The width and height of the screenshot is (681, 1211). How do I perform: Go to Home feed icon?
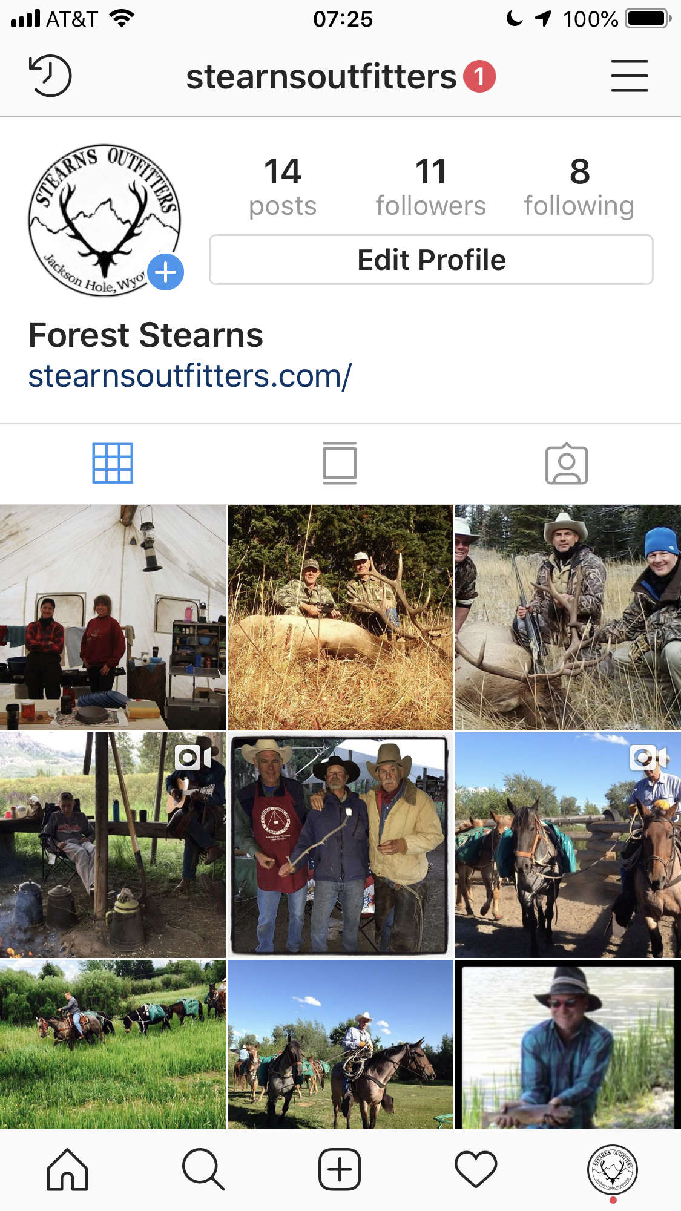pyautogui.click(x=67, y=1169)
